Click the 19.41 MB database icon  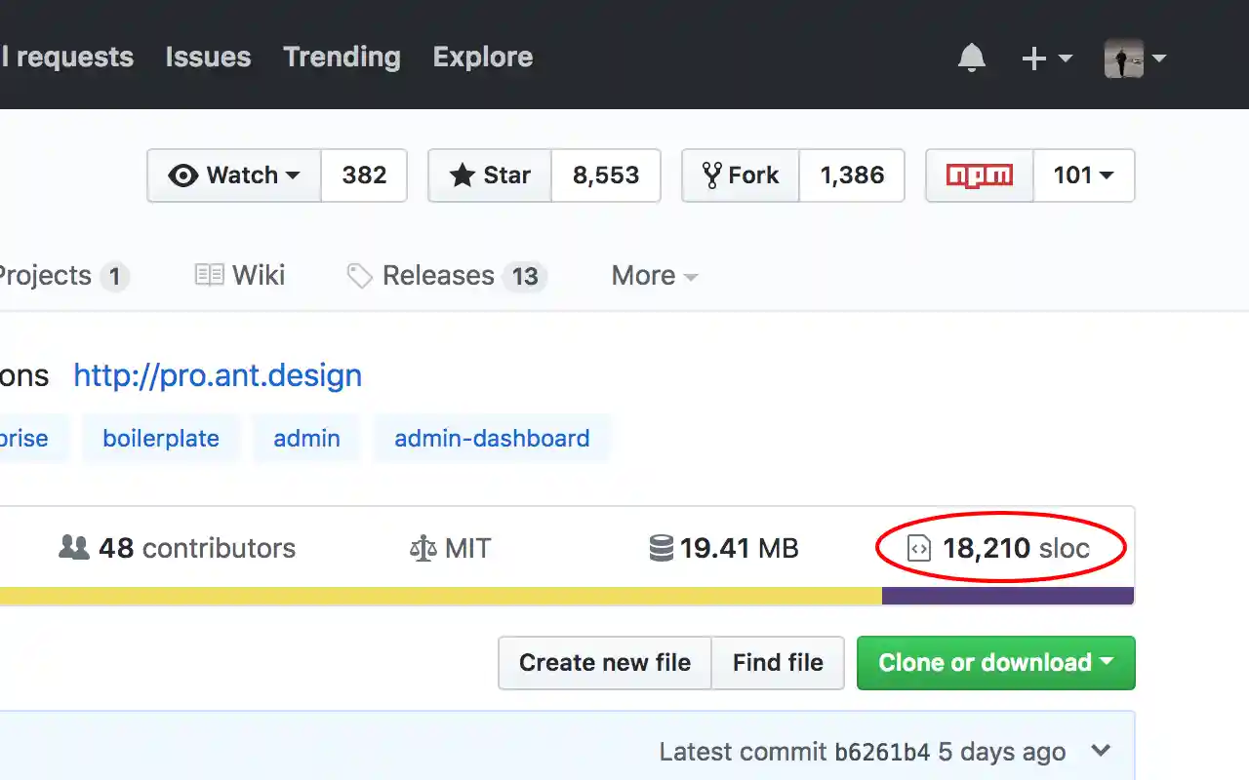point(662,549)
